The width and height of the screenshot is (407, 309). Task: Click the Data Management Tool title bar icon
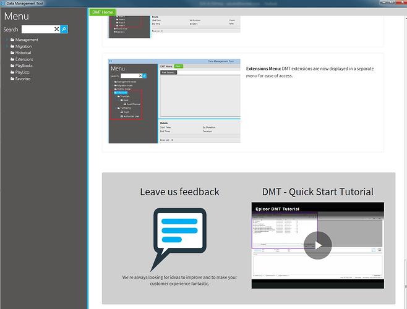(x=3, y=3)
